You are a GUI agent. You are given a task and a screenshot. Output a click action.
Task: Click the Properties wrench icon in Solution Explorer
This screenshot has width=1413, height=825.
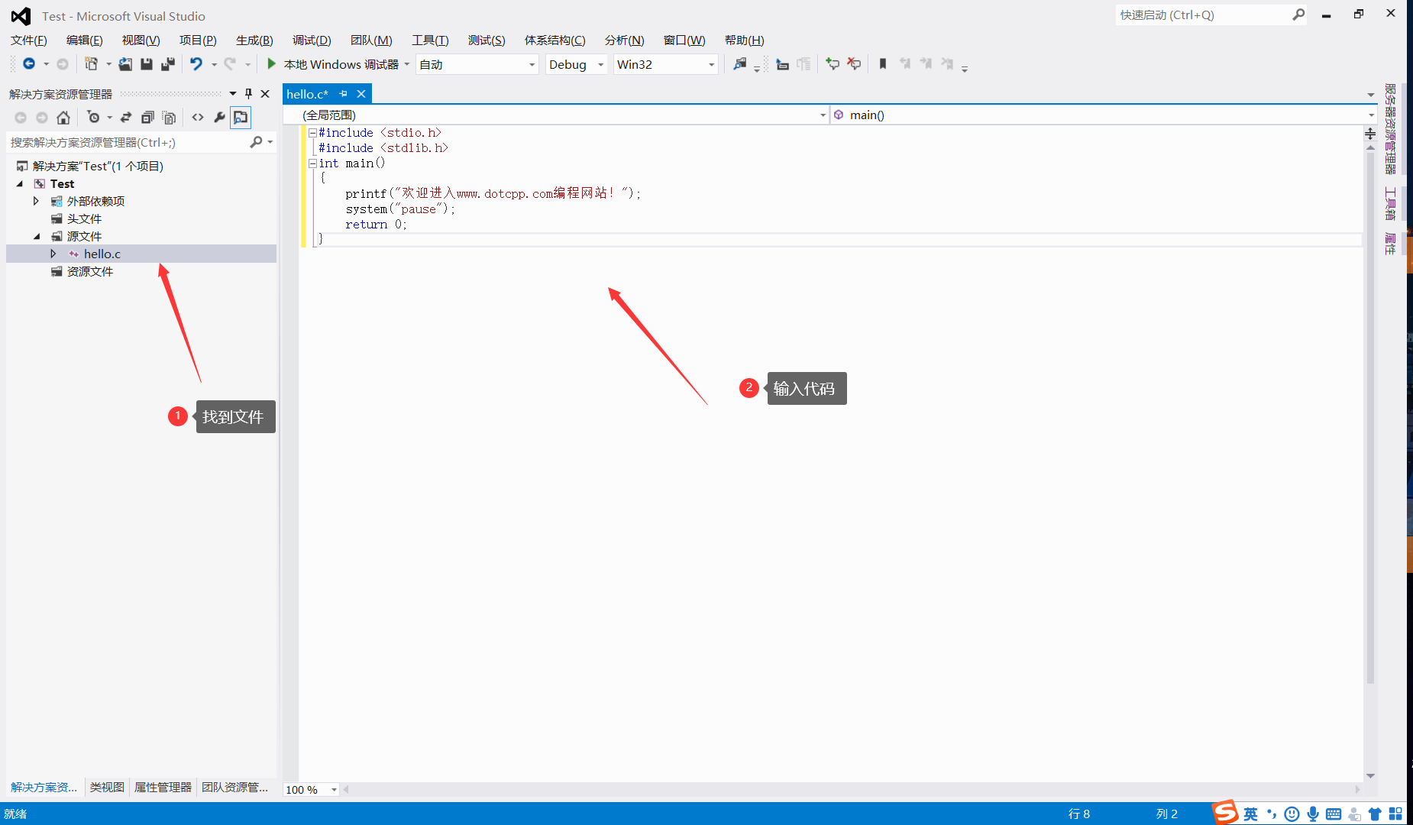pos(219,118)
